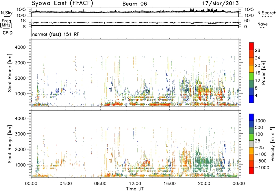Image resolution: width=276 pixels, height=191 pixels.
Task: Click the date "17/Mar/2013"
Action: (220, 3)
